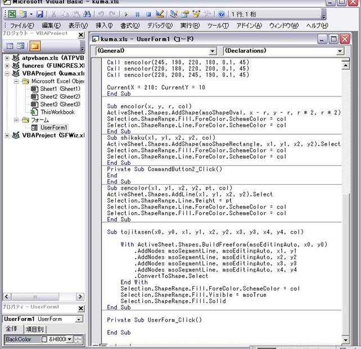
Task: Switch to the 全体 properties tab
Action: coord(11,329)
